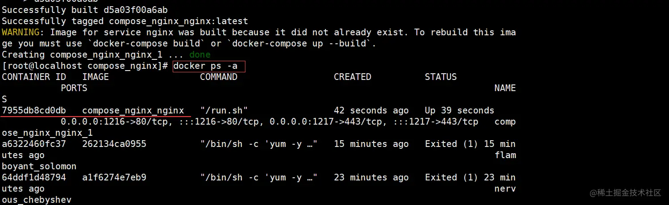Click the CREATED column header

click(x=353, y=77)
